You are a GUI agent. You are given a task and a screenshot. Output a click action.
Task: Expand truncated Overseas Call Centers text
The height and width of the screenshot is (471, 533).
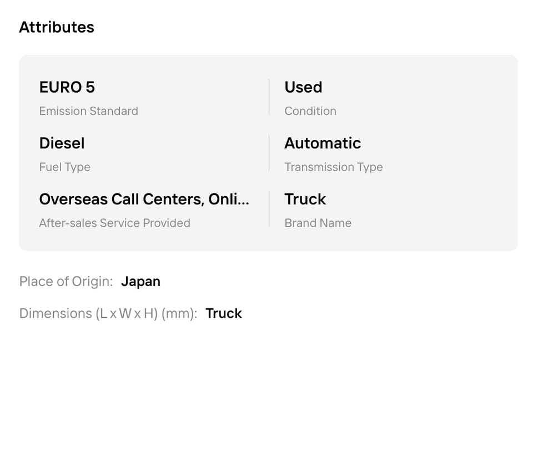click(x=144, y=199)
